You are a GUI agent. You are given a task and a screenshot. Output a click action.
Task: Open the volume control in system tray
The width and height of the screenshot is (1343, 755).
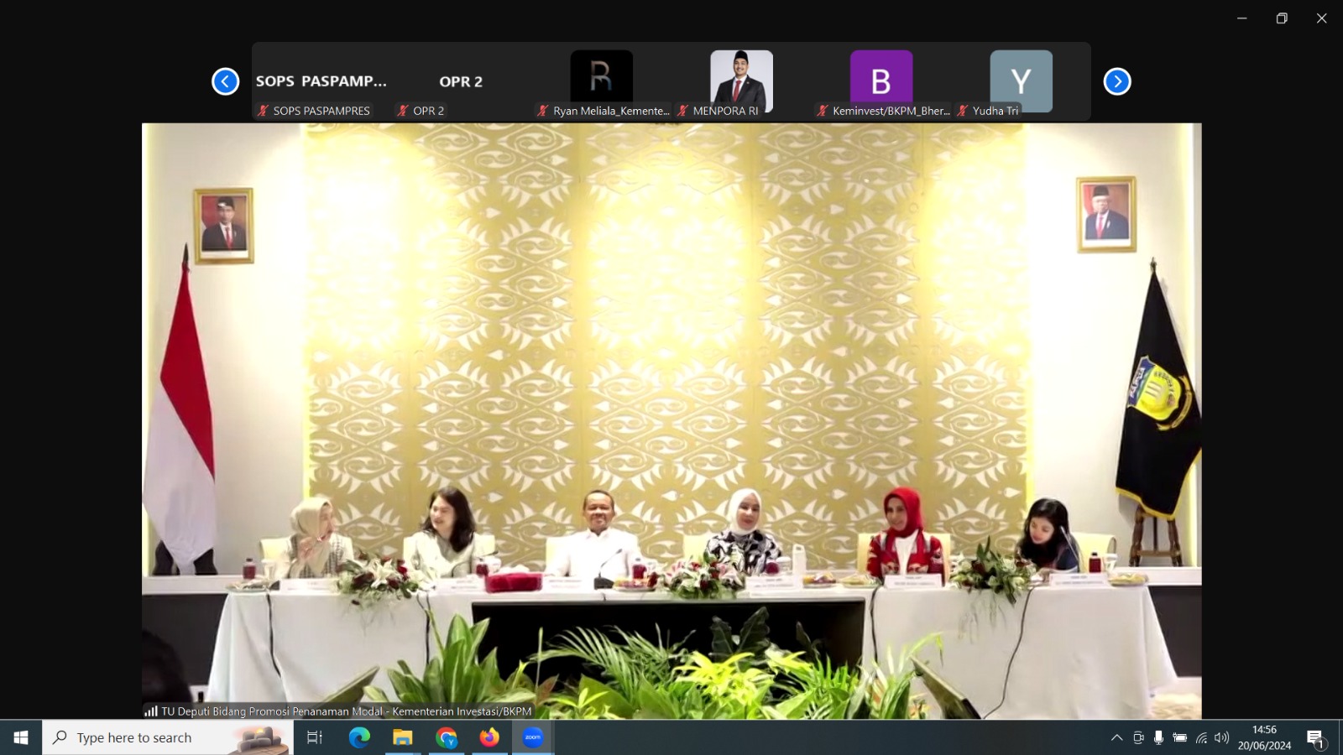(1222, 737)
